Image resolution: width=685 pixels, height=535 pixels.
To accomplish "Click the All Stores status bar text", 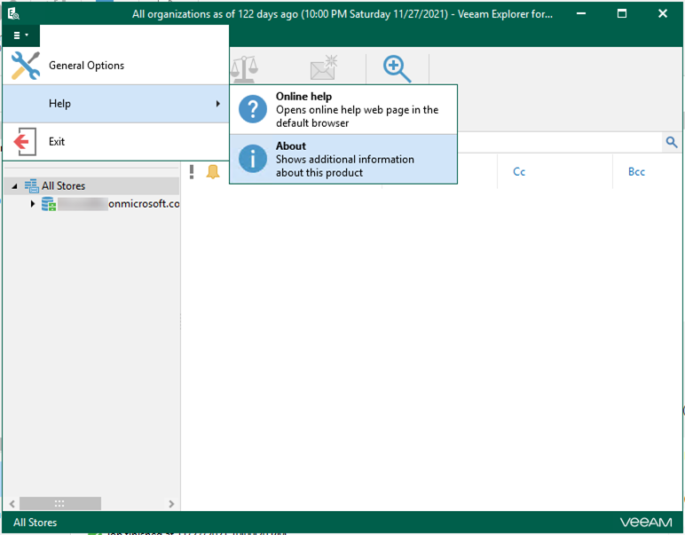I will (35, 523).
